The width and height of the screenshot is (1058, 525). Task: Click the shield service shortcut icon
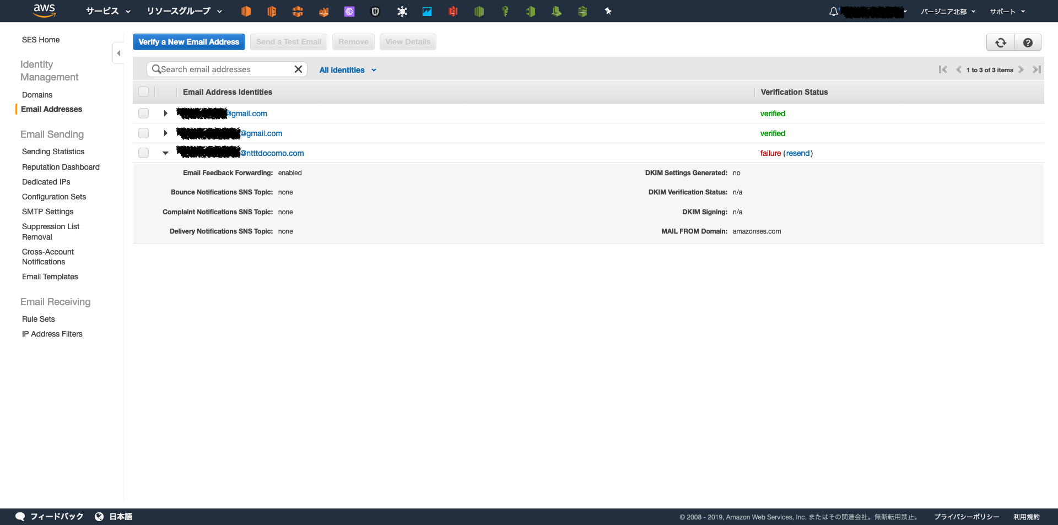375,11
